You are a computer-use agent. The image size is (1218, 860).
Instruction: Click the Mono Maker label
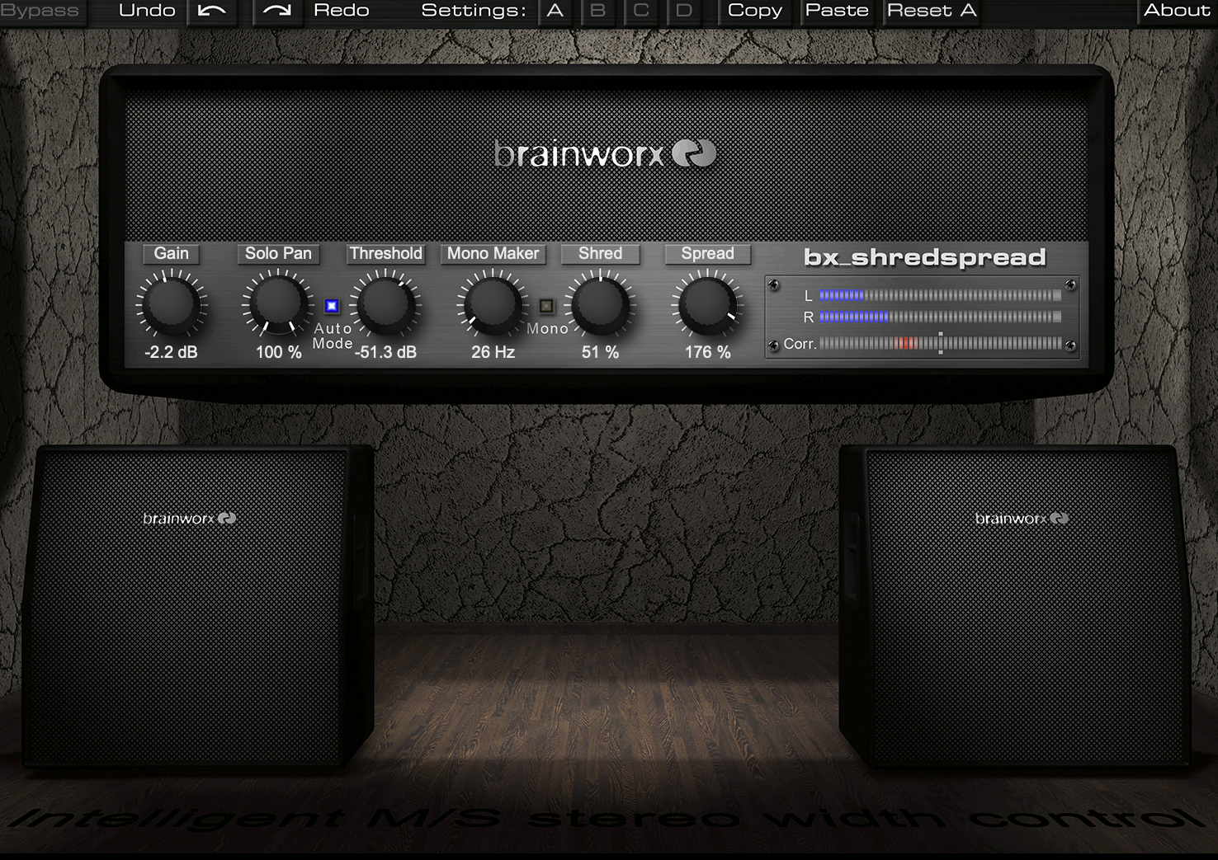[493, 254]
